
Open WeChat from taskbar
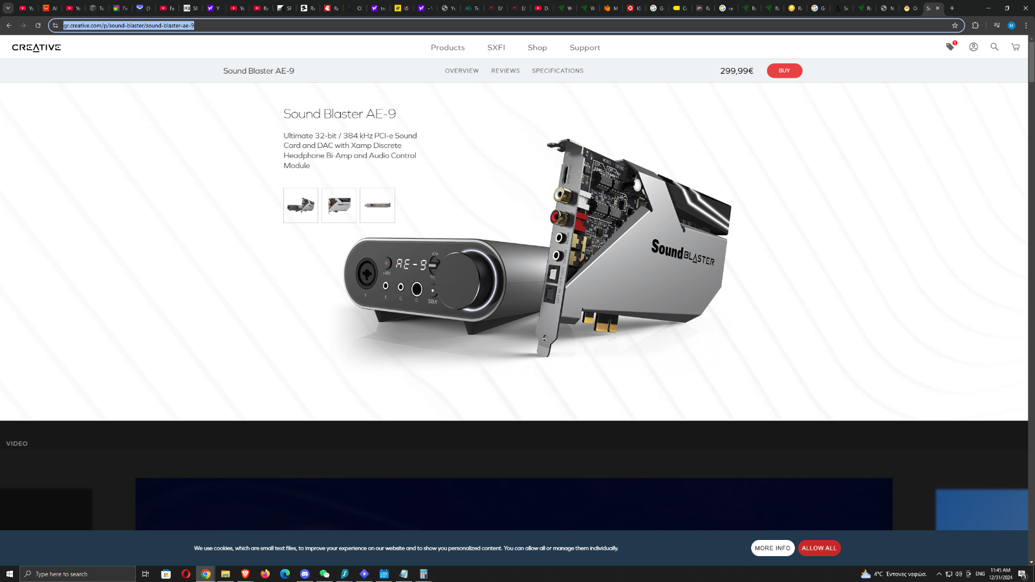(325, 574)
